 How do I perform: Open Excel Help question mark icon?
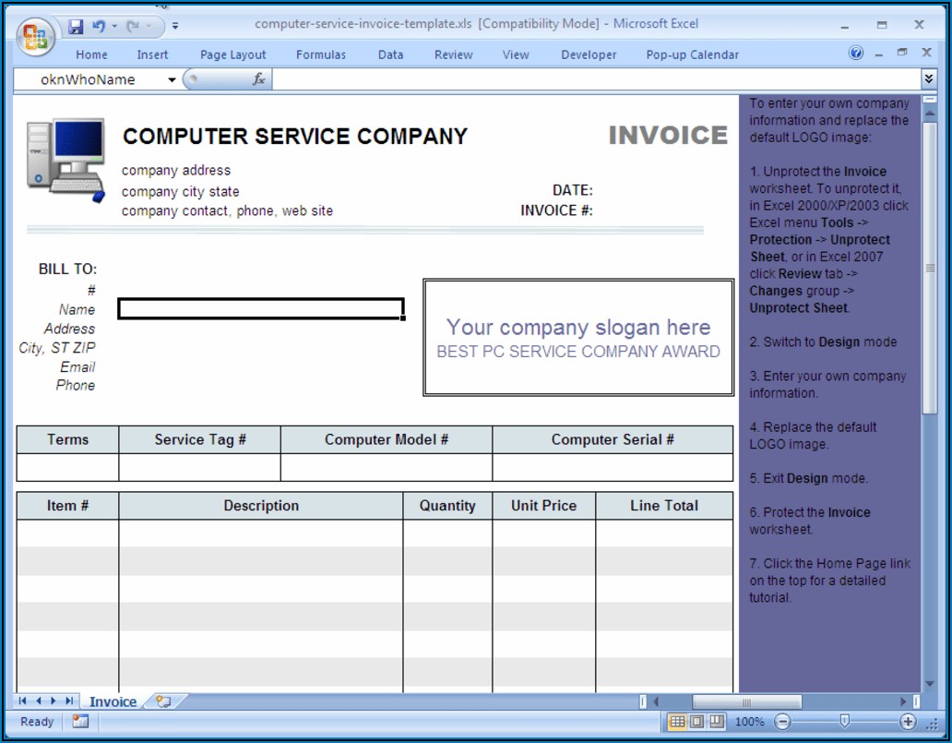click(x=856, y=54)
